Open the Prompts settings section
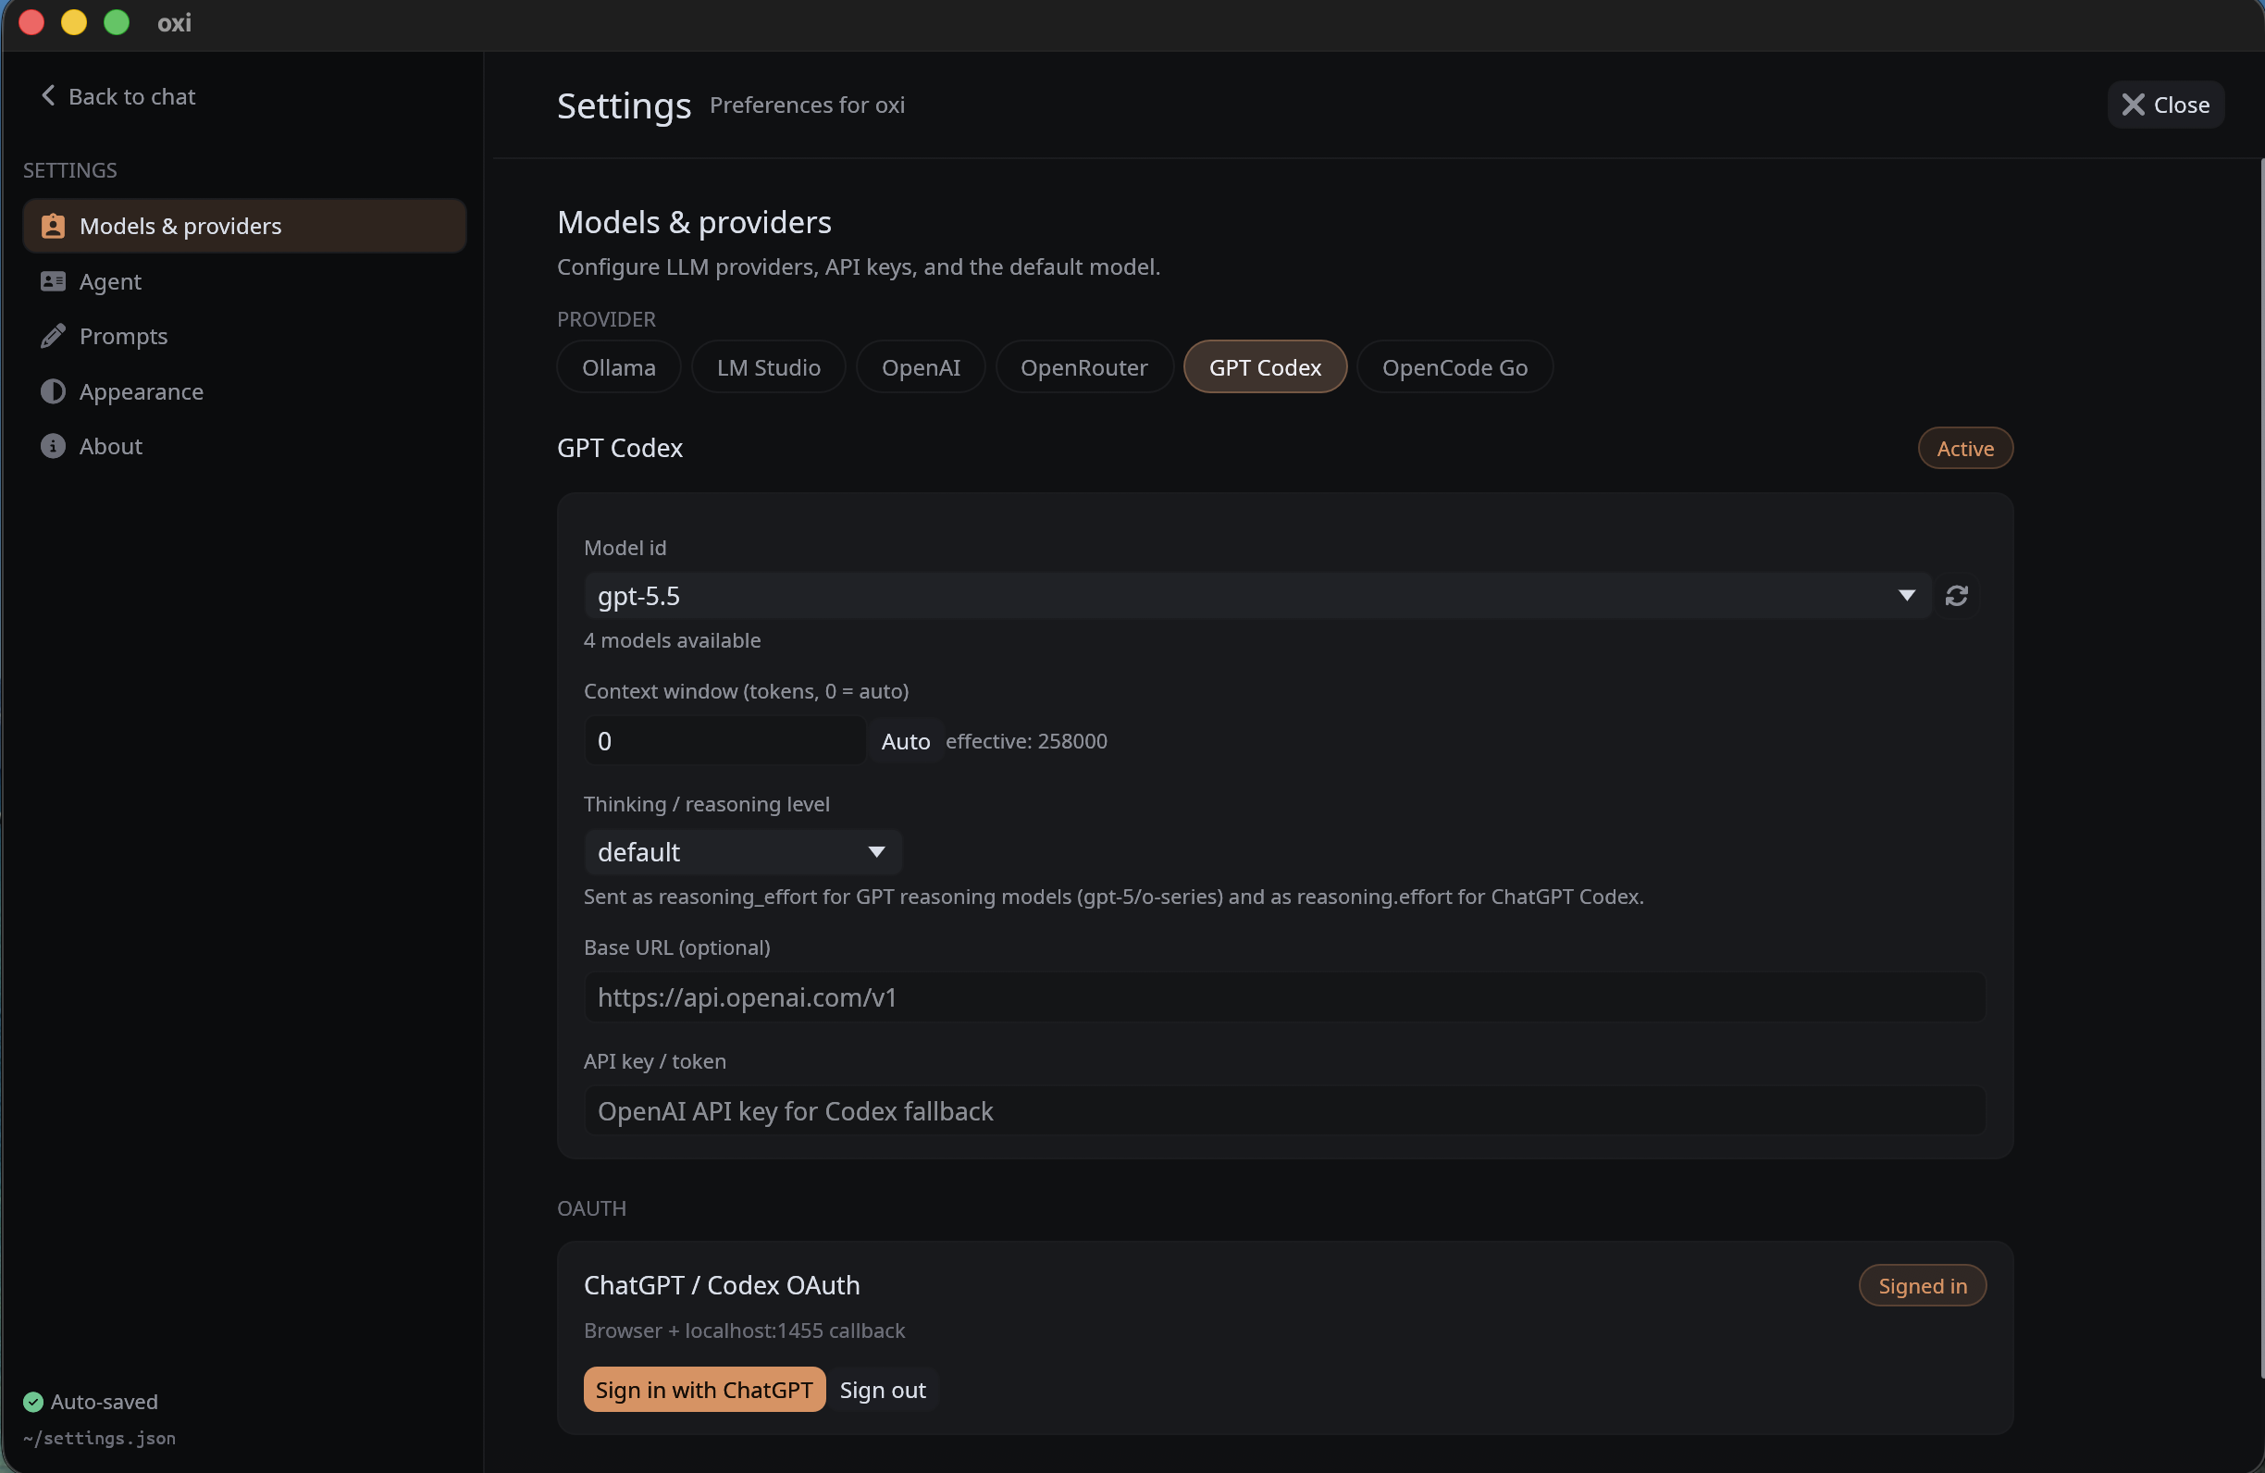 tap(244, 336)
